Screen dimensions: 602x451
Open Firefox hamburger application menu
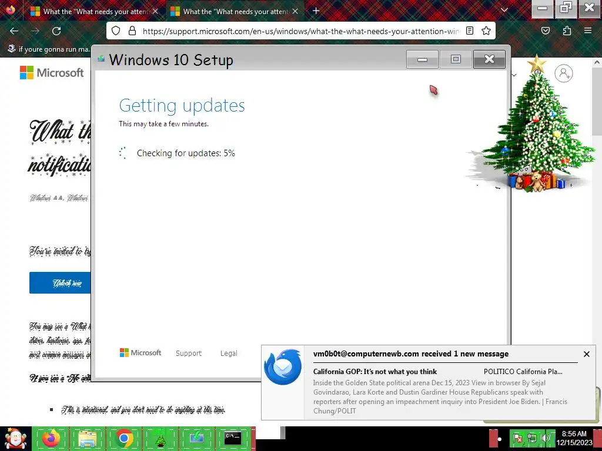pos(588,31)
